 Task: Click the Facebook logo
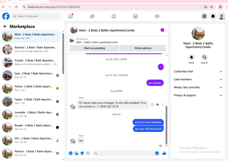tap(6, 16)
